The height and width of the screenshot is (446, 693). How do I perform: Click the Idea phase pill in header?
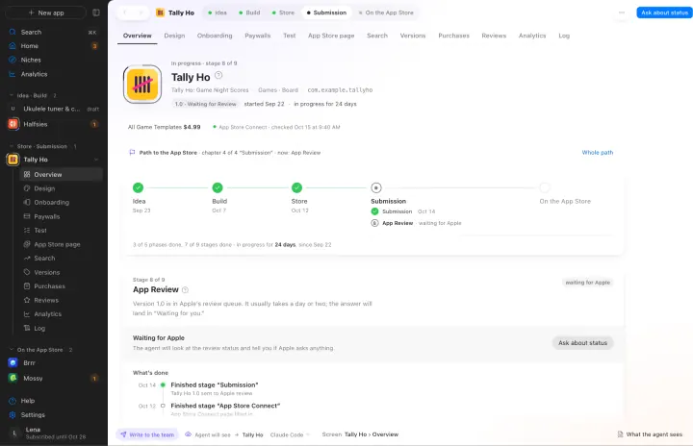pyautogui.click(x=218, y=12)
